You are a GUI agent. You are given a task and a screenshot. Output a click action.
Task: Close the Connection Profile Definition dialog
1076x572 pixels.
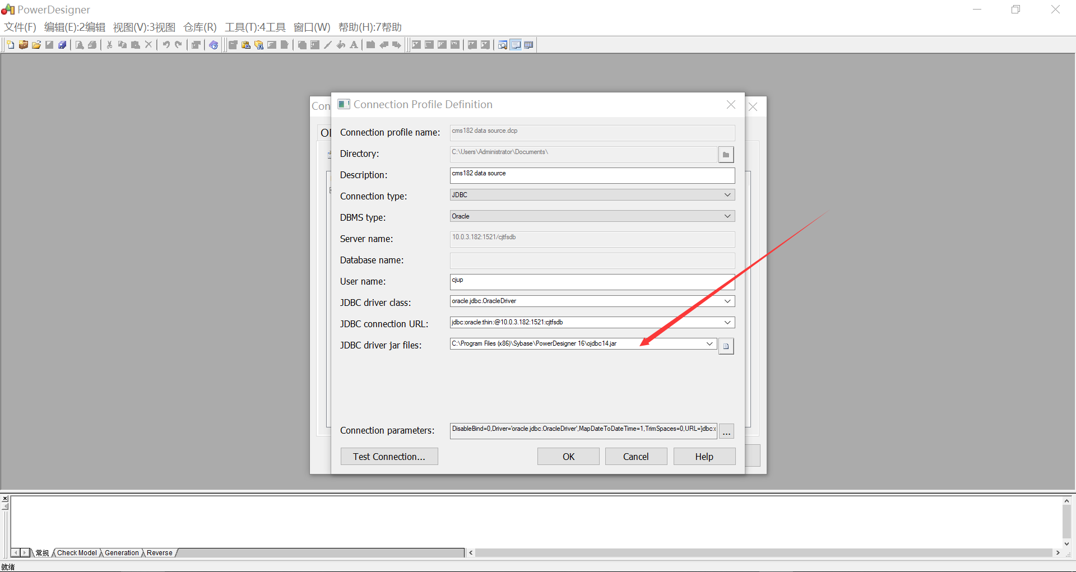click(x=731, y=105)
